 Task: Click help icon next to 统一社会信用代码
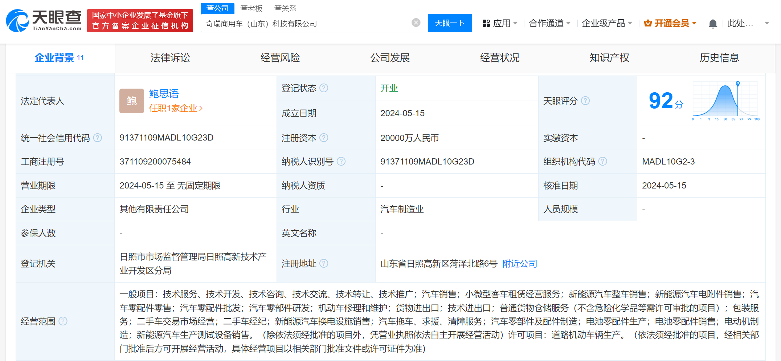coord(98,138)
